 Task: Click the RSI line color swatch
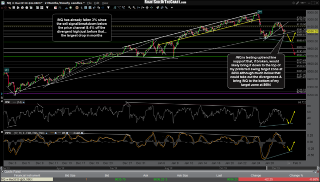(x=14, y=102)
